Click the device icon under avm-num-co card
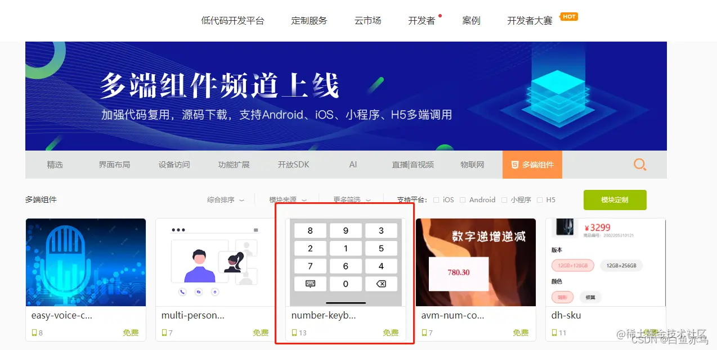Viewport: 717px width, 350px height. pos(424,333)
